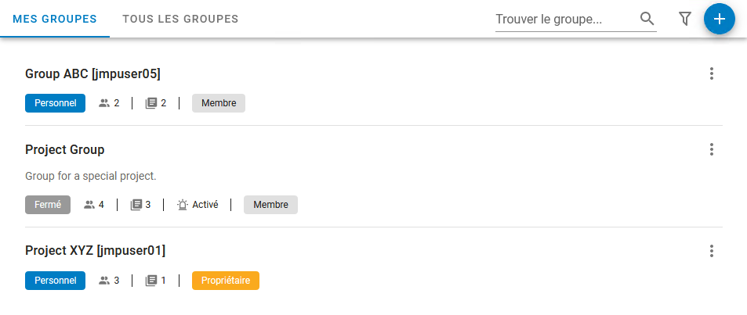
Task: Open more options for Project XYZ
Action: click(712, 251)
